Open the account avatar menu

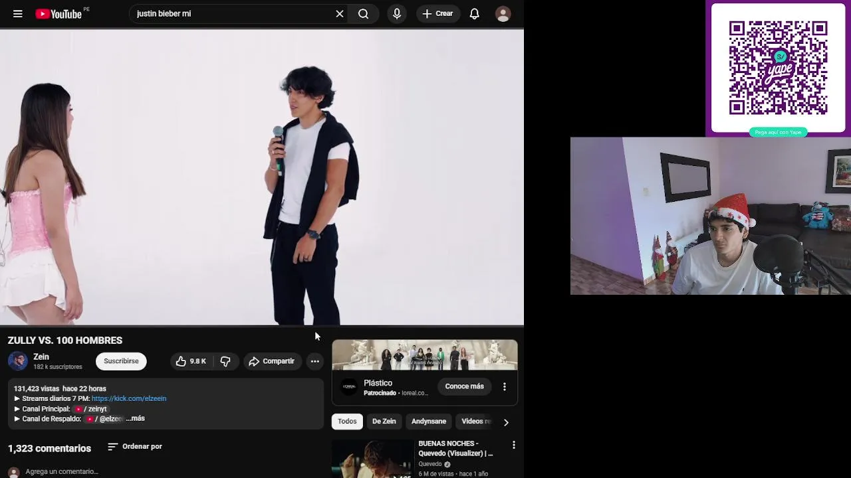coord(503,14)
